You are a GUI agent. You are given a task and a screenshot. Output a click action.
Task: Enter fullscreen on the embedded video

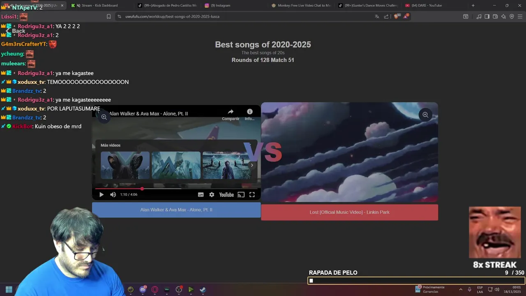tap(252, 194)
